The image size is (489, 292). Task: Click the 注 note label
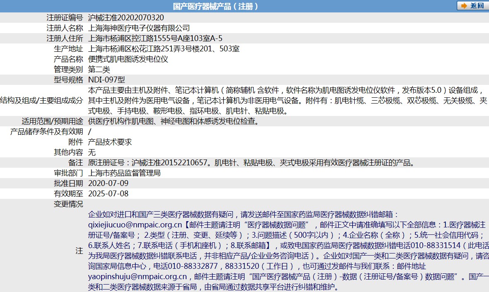point(79,251)
